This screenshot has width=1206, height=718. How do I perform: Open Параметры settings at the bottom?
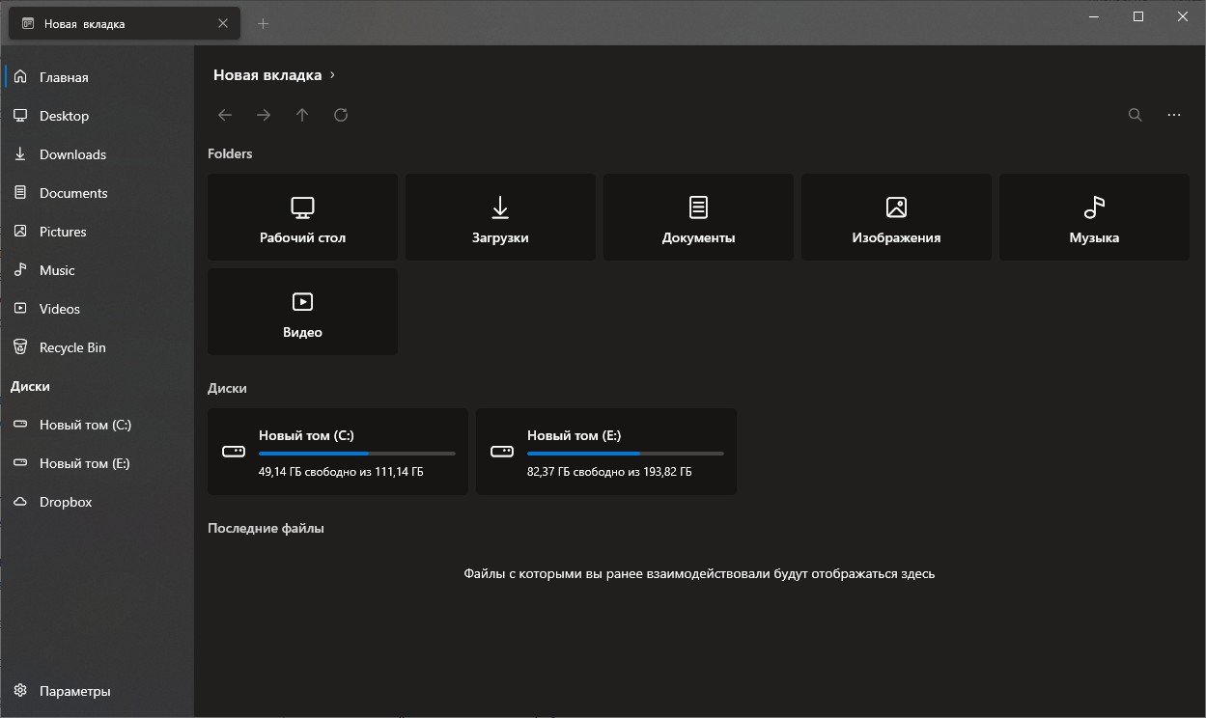(97, 691)
